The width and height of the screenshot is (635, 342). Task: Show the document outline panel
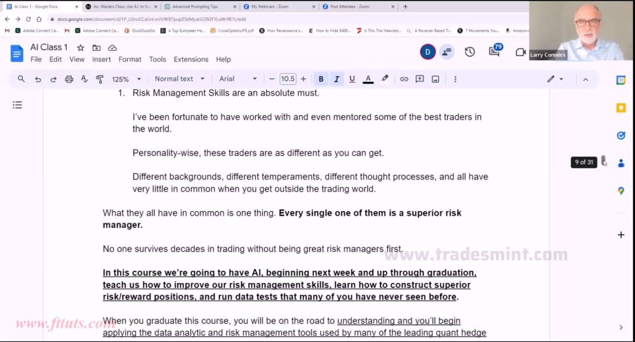pos(17,105)
